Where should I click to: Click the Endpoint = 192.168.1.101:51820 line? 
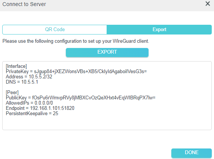40,108
